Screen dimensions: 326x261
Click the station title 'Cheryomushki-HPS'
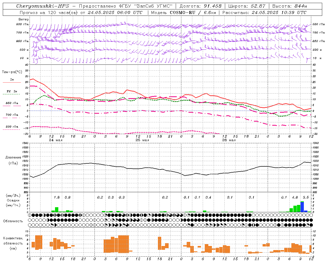tap(43, 6)
